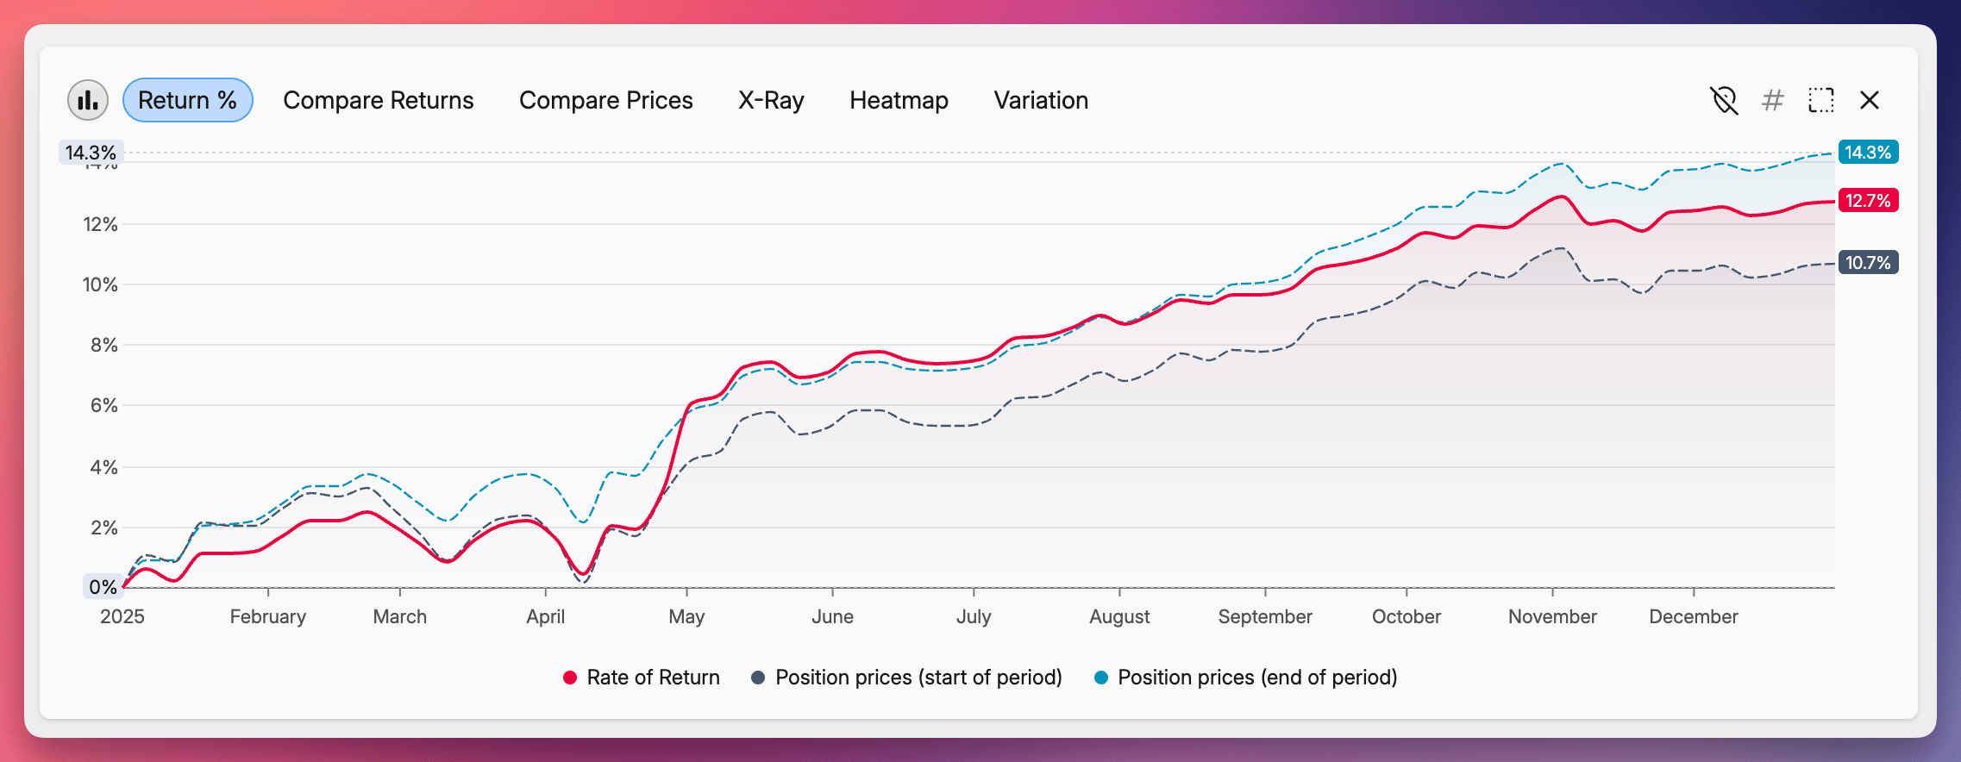Click the blue 14.3% end-of-period label
This screenshot has height=762, width=1961.
tap(1867, 153)
